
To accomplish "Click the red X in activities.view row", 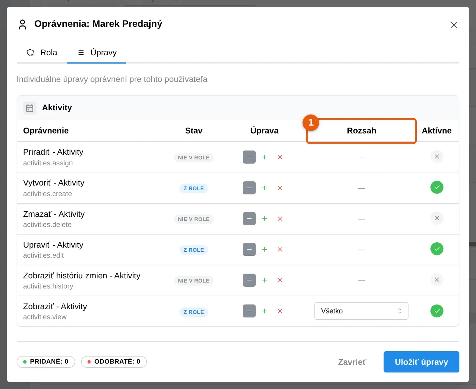I will [x=280, y=311].
